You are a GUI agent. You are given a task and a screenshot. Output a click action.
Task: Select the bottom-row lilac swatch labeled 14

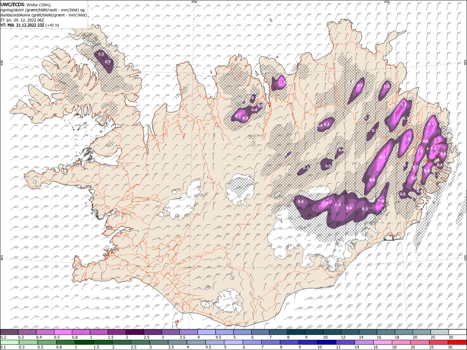click(x=364, y=342)
